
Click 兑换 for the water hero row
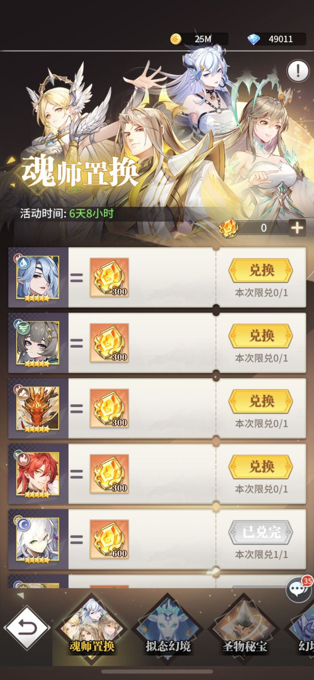261,271
